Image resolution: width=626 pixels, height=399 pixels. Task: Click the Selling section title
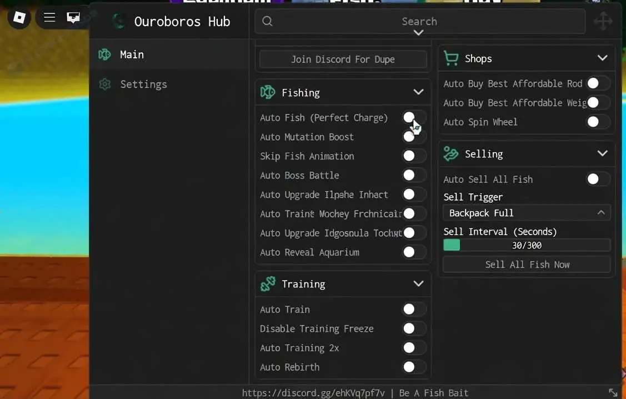[484, 154]
